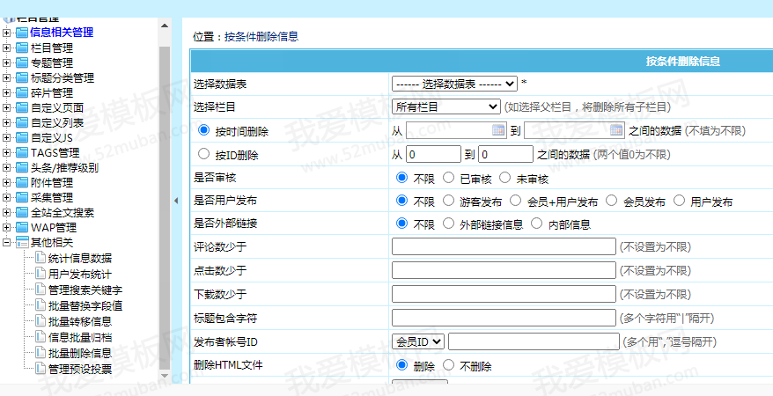Click the 头条/推荐级别 folder icon
This screenshot has height=396, width=773.
(22, 167)
